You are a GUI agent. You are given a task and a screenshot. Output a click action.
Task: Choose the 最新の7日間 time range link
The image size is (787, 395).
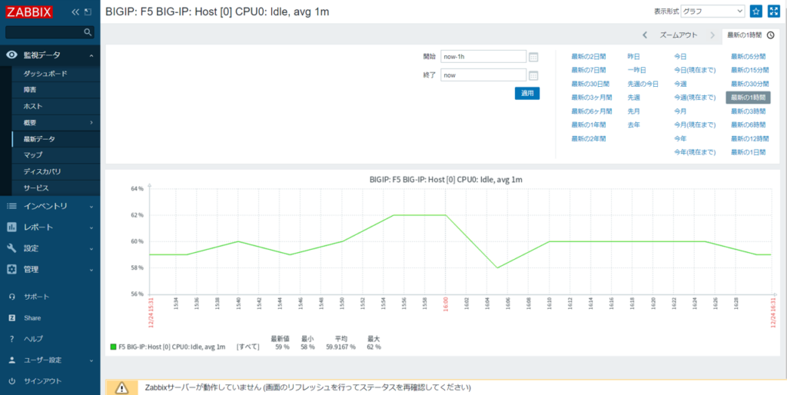point(589,70)
